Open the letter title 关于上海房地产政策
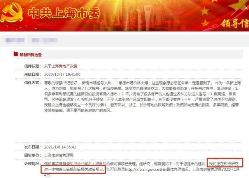 [x=61, y=66]
